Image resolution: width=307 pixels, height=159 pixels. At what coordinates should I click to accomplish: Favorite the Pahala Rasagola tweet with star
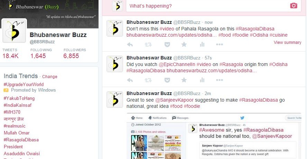184,45
